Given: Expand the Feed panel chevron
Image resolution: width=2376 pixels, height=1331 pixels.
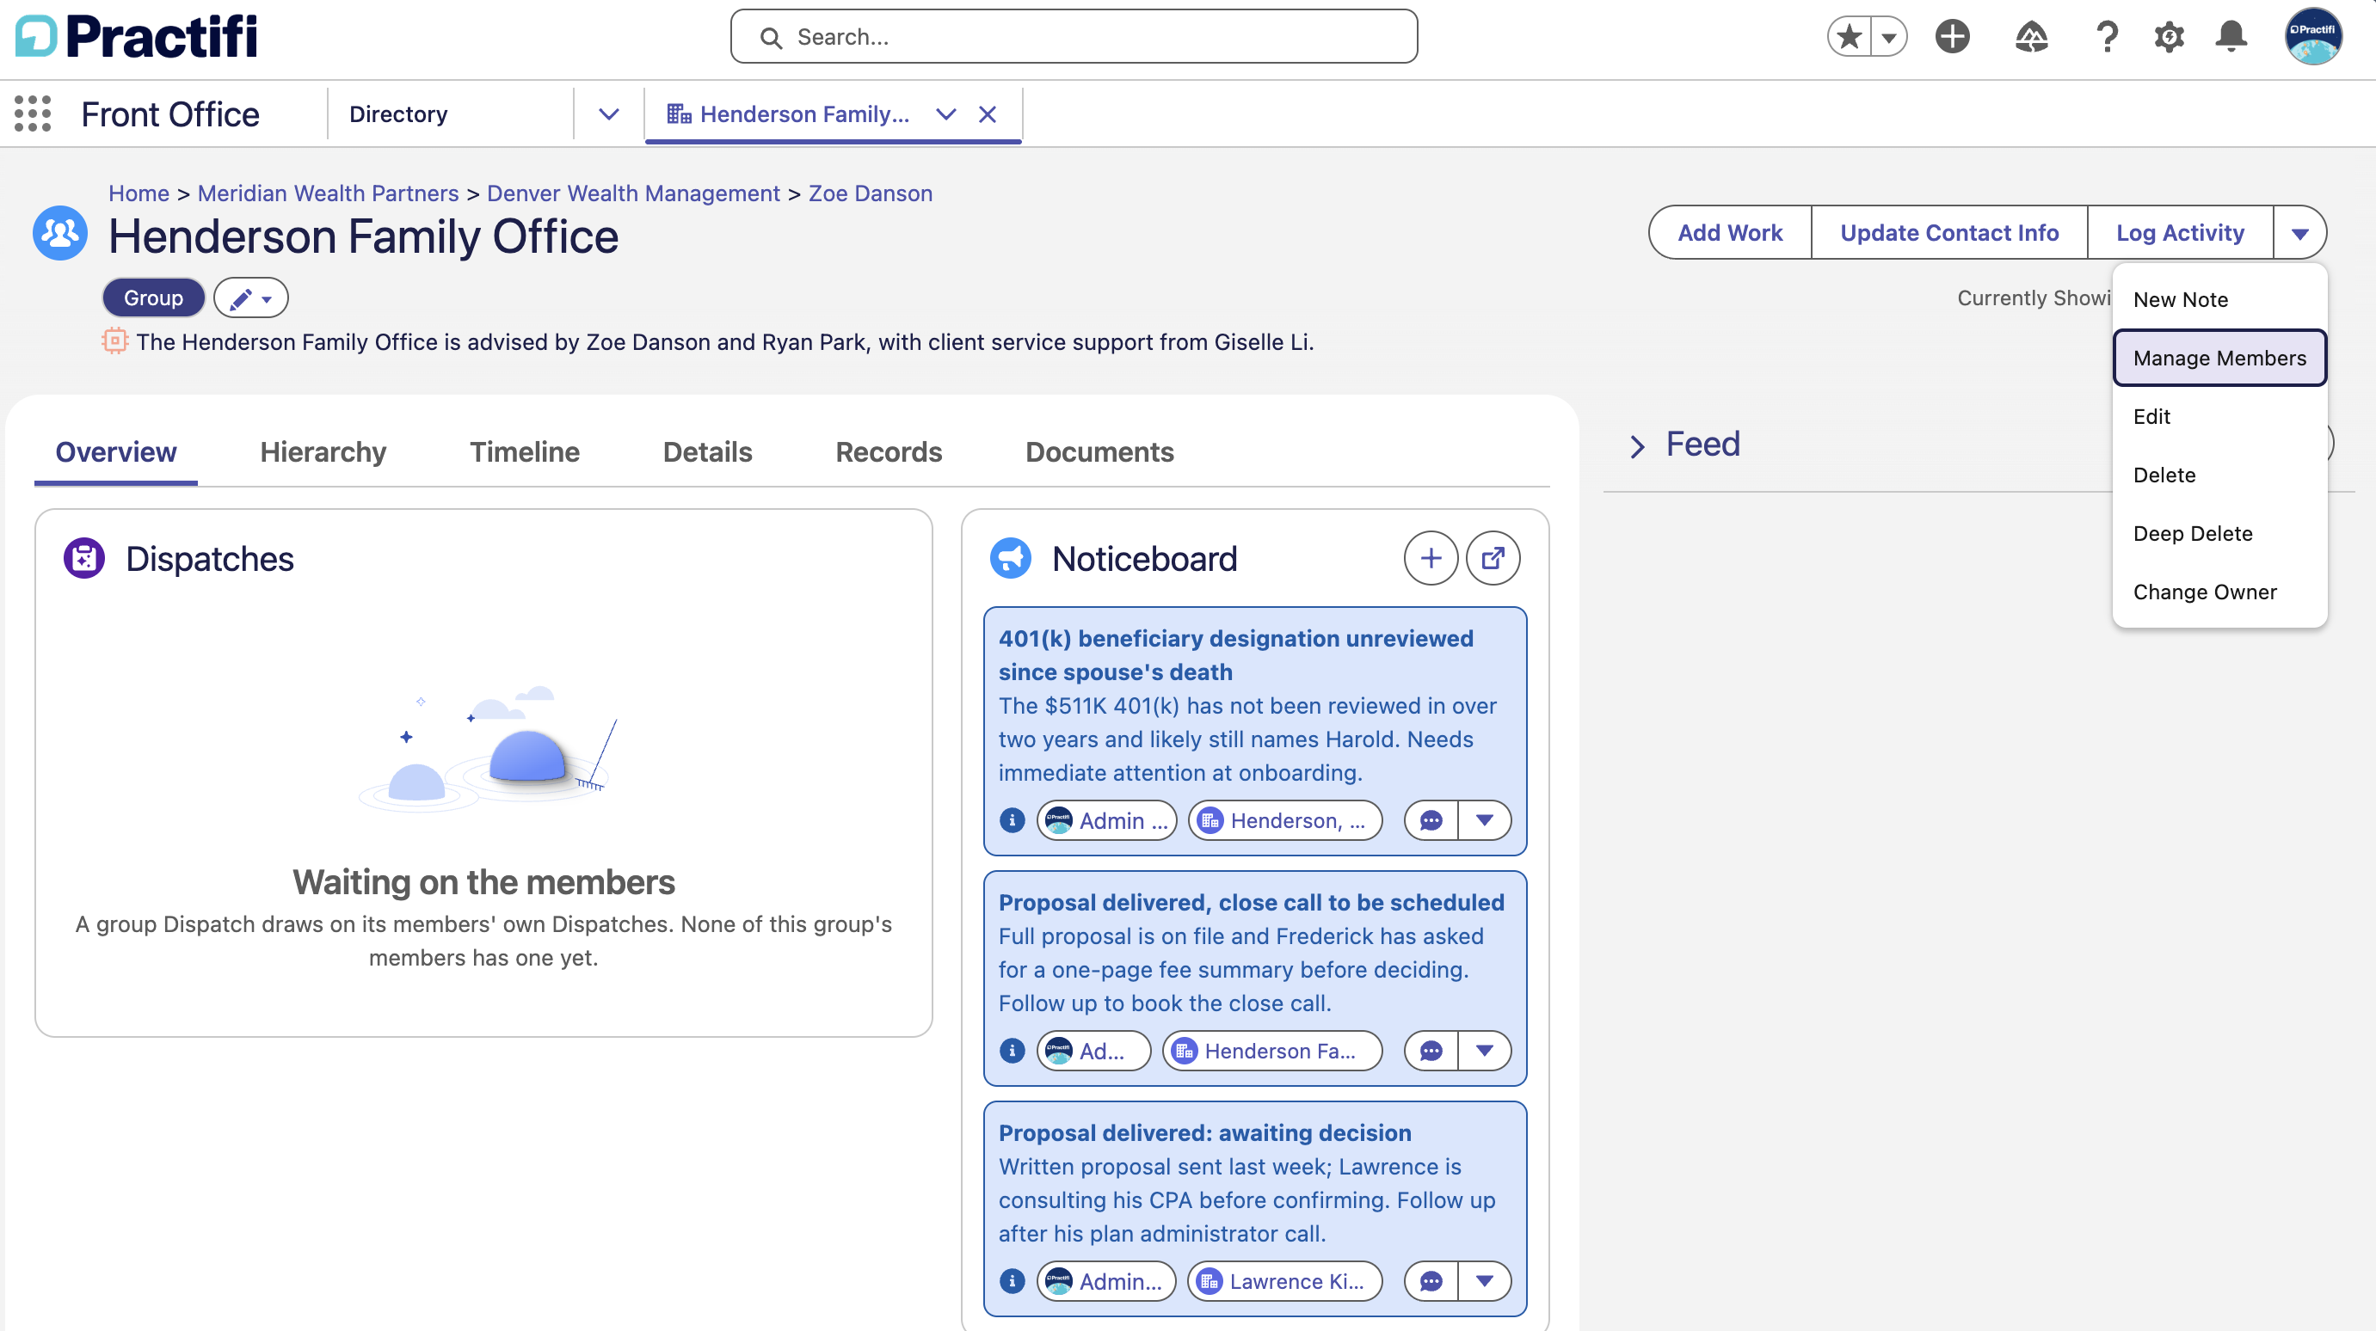Looking at the screenshot, I should point(1637,446).
